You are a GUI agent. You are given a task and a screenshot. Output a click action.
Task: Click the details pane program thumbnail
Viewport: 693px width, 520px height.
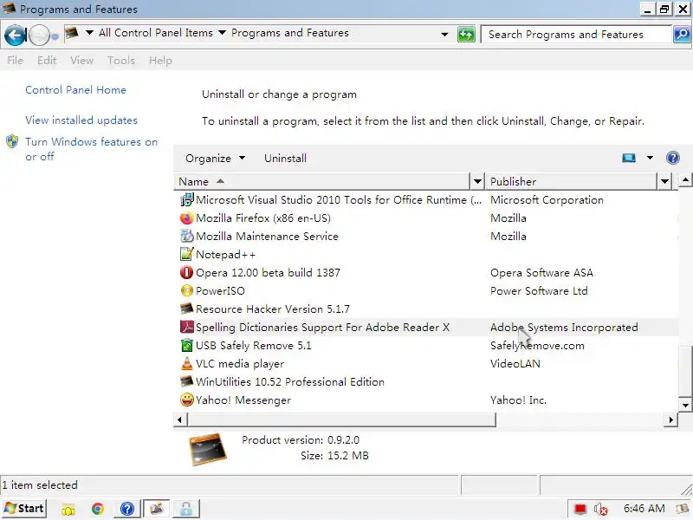(x=208, y=450)
